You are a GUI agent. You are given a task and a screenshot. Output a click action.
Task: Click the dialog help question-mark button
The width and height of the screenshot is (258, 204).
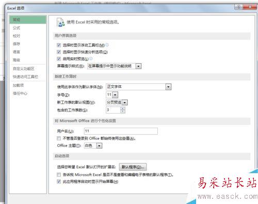(x=238, y=7)
